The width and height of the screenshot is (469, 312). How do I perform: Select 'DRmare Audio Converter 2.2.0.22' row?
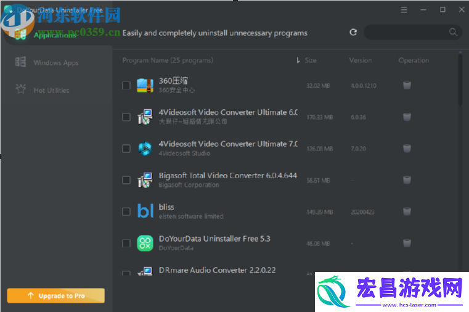coord(217,270)
